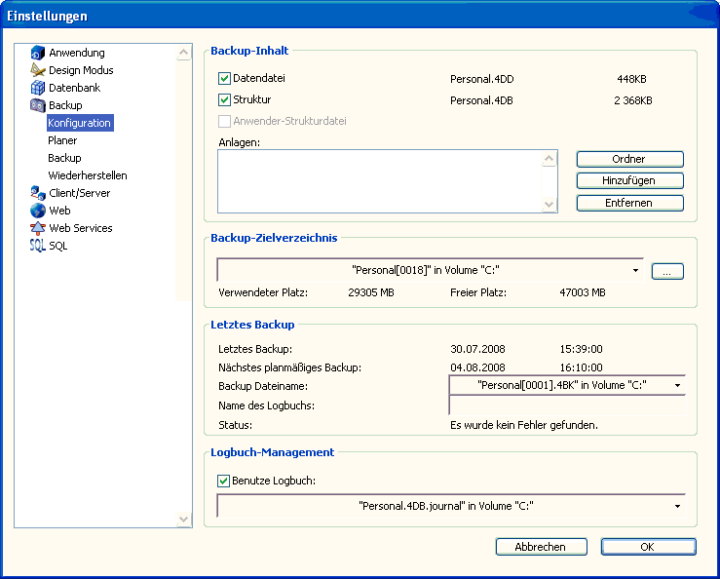Open the Backup Dateiname dropdown
This screenshot has width=720, height=579.
[676, 385]
